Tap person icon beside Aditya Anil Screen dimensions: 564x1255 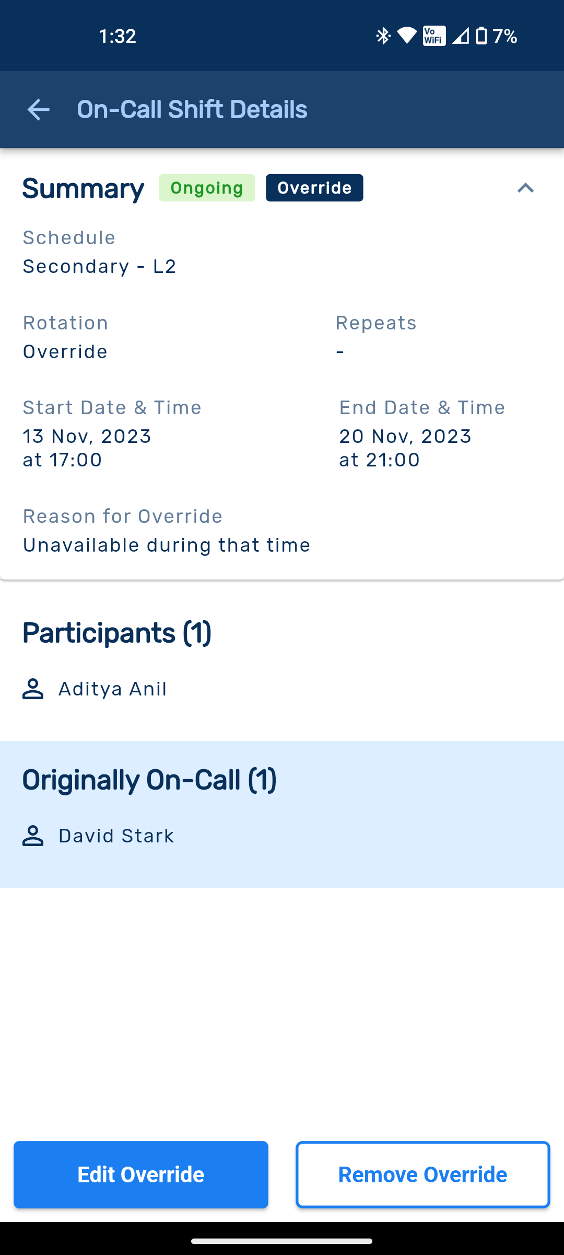click(33, 689)
